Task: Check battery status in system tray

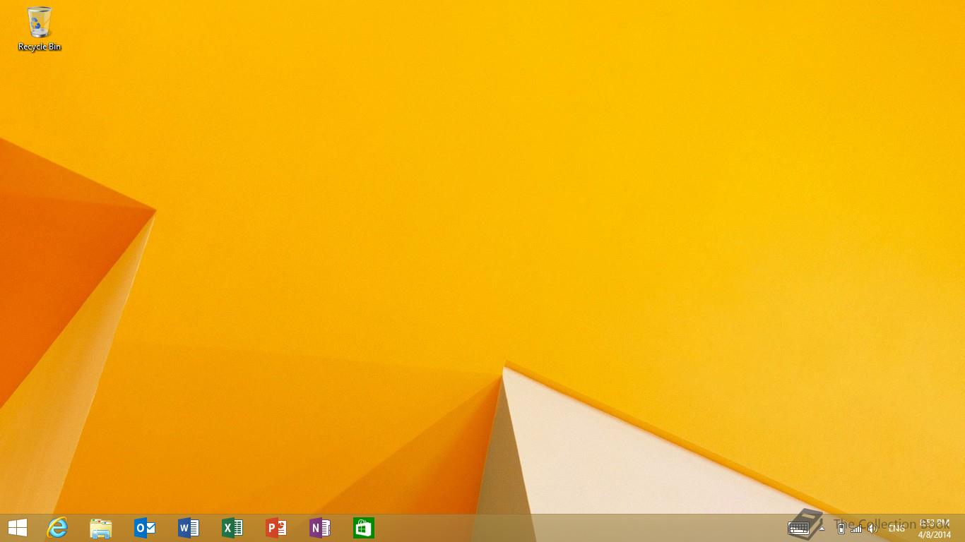Action: (841, 528)
